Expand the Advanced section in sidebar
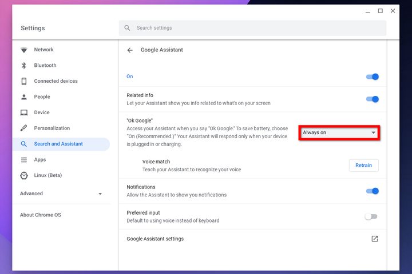The width and height of the screenshot is (412, 274). 61,194
